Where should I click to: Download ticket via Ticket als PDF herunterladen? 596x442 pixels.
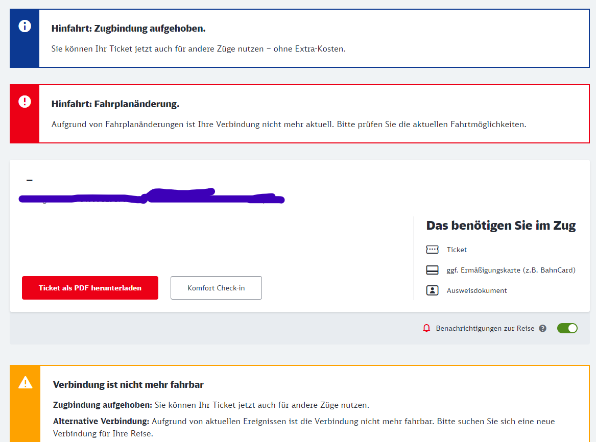click(x=90, y=287)
